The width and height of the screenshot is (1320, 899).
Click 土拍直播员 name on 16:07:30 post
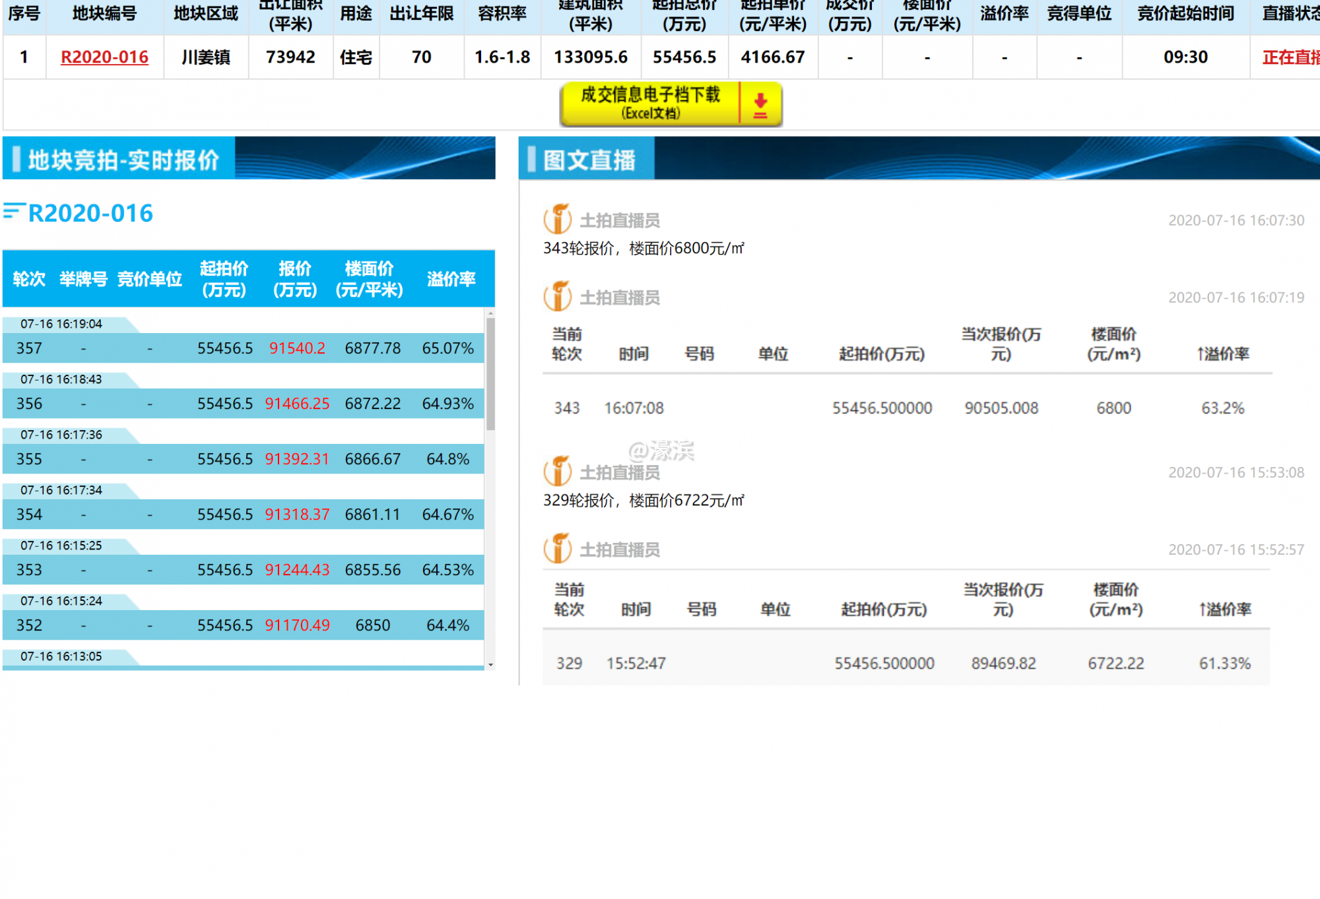(x=619, y=220)
